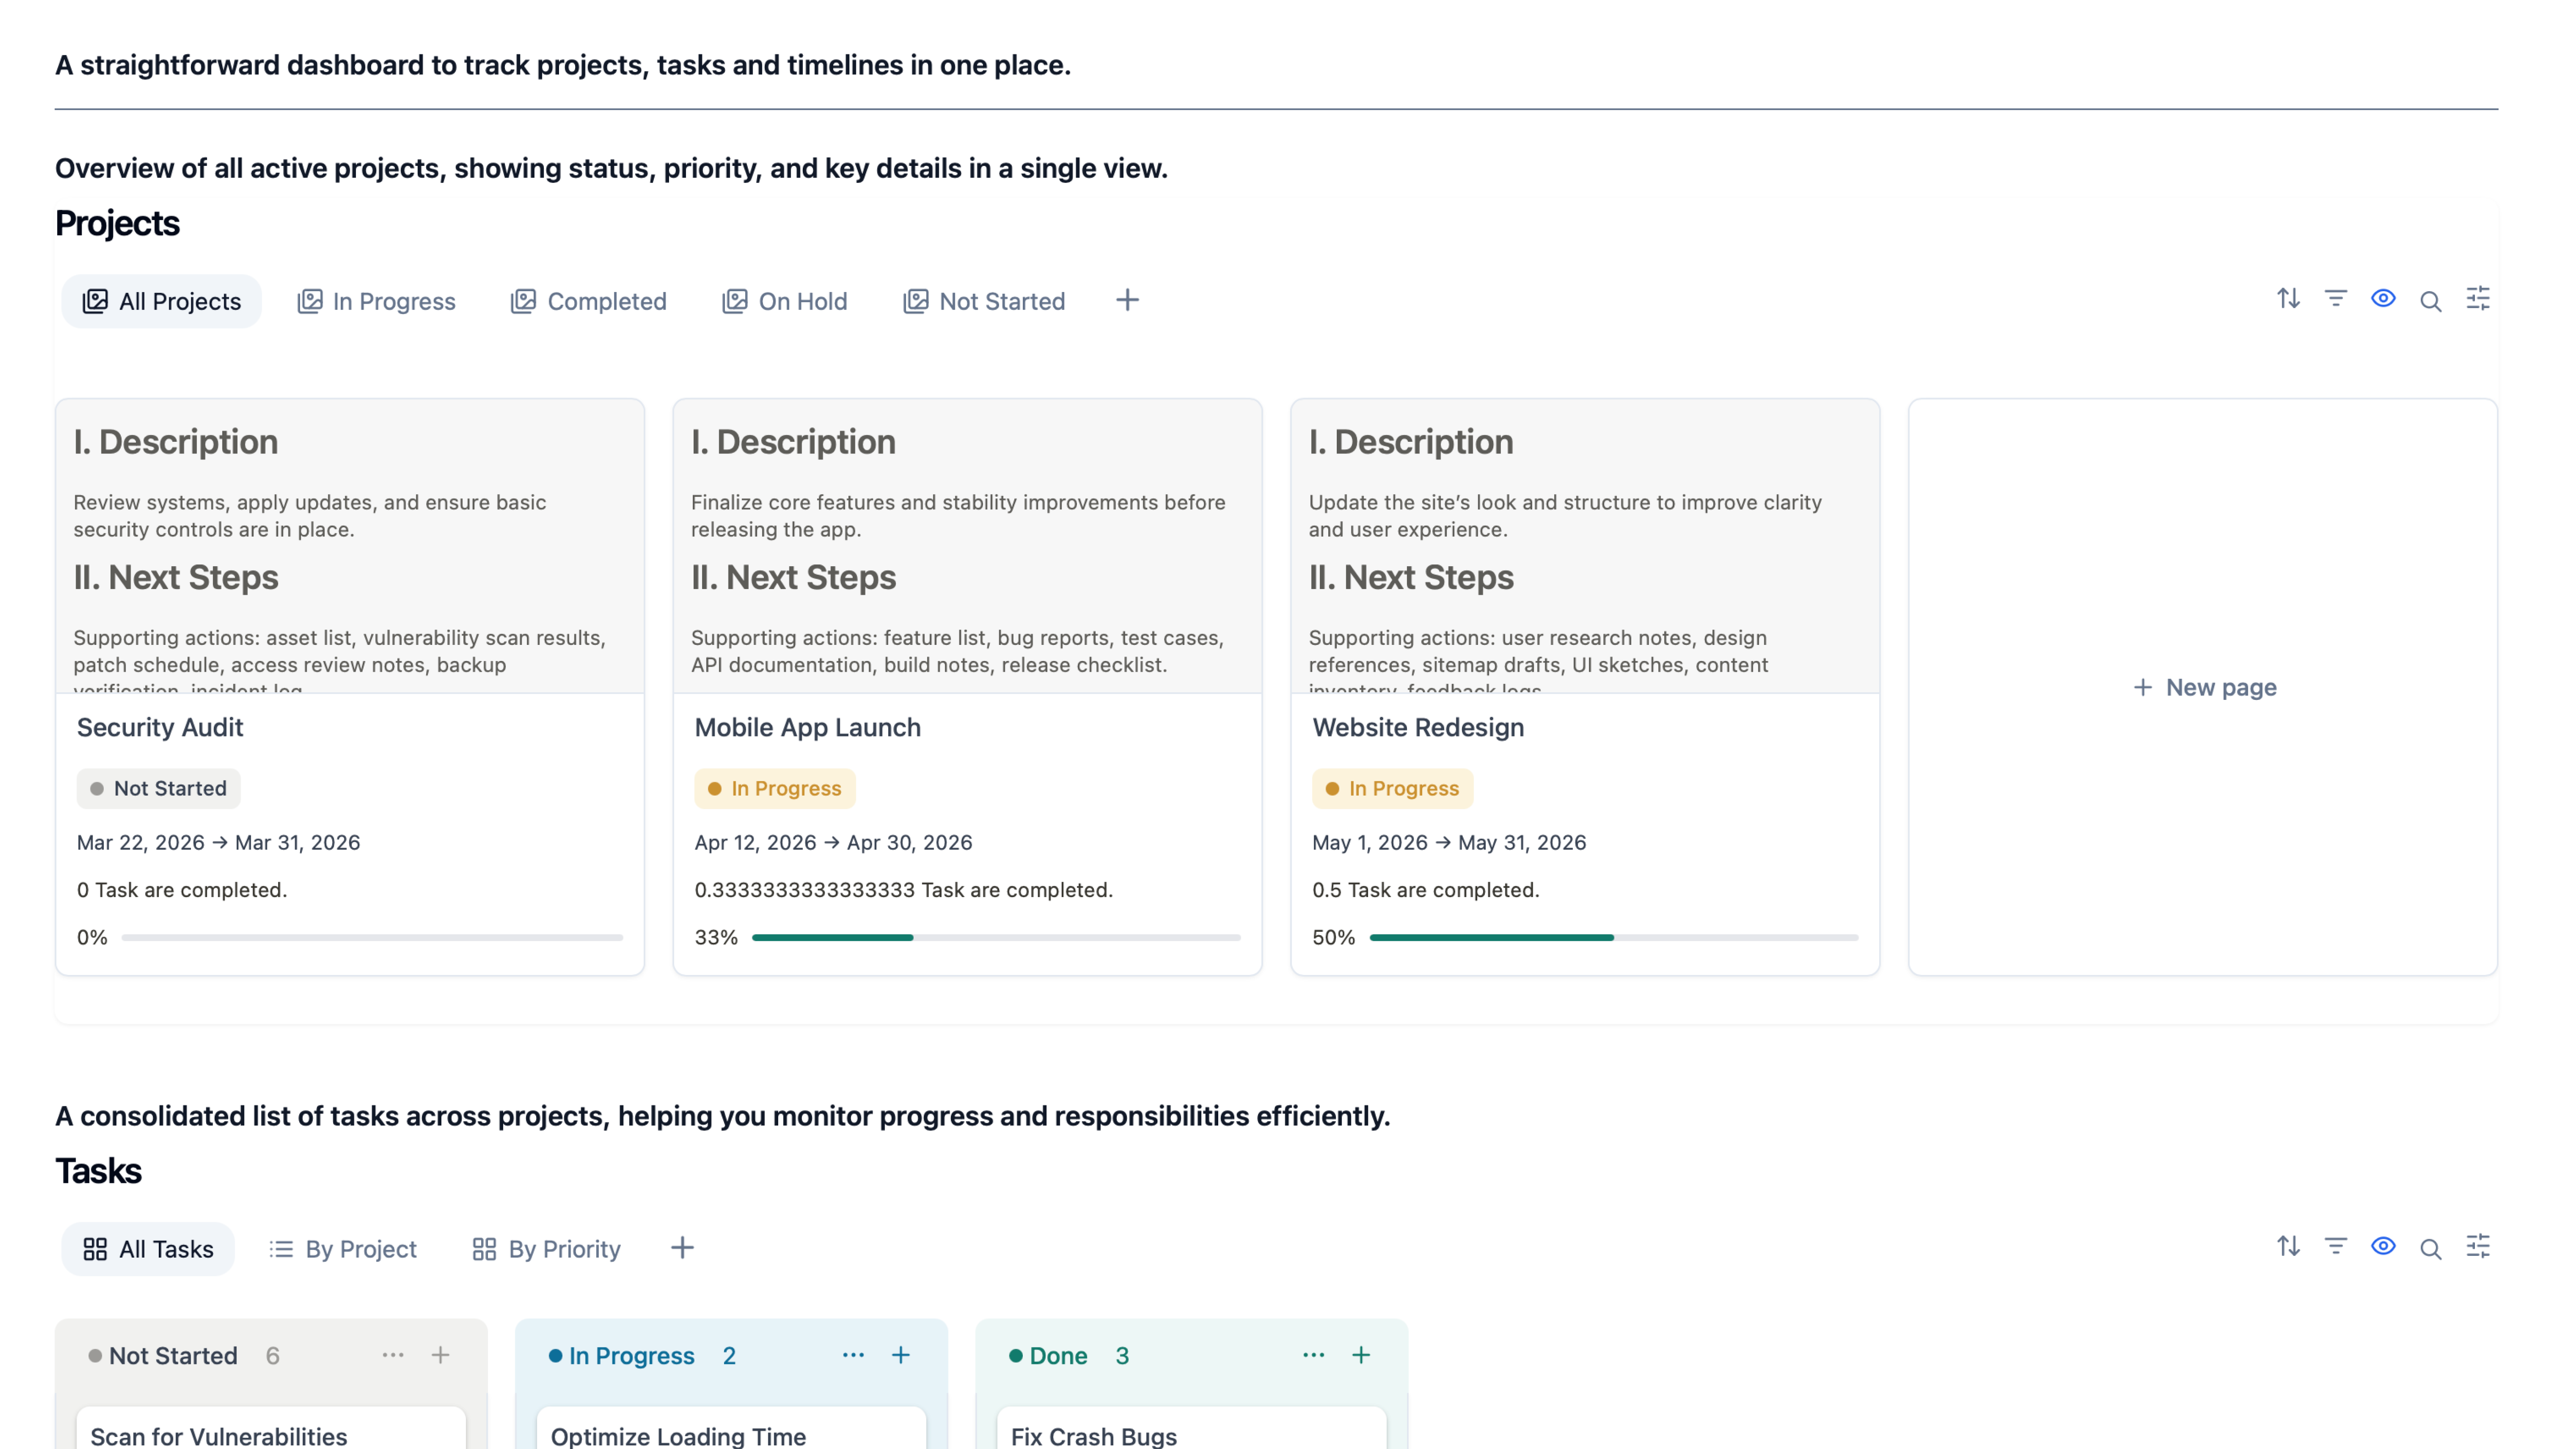Screen dimensions: 2576x1449
Task: Toggle the eye icon in the Tasks toolbar
Action: tap(2383, 1246)
